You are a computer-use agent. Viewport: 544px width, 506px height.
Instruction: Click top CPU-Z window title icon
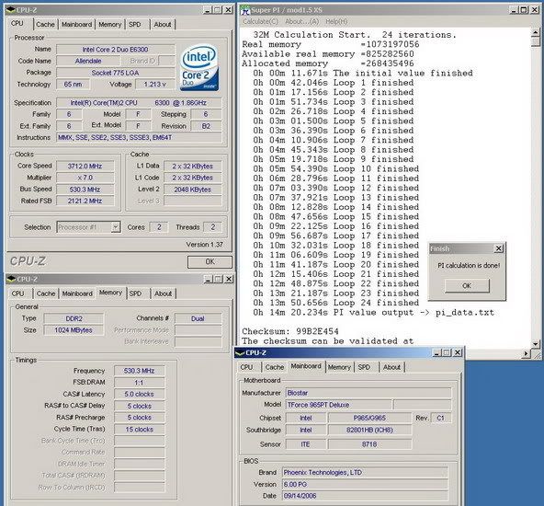click(x=11, y=10)
